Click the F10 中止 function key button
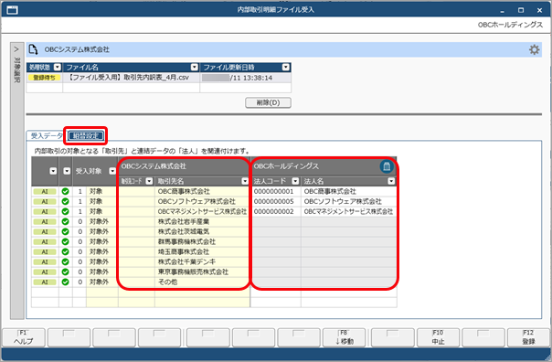This screenshot has height=362, width=552. pyautogui.click(x=439, y=337)
